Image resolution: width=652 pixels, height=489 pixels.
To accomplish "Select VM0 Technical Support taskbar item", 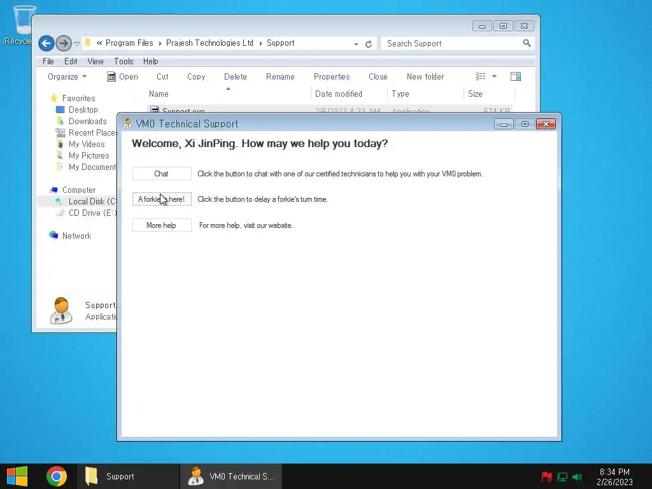I will [x=231, y=476].
